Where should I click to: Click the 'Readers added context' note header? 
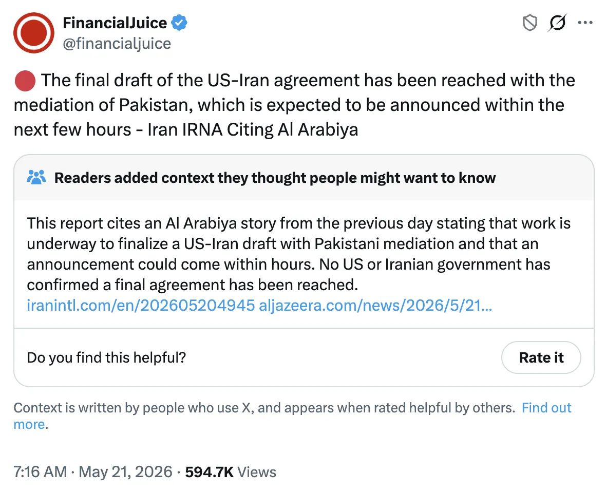coord(275,178)
